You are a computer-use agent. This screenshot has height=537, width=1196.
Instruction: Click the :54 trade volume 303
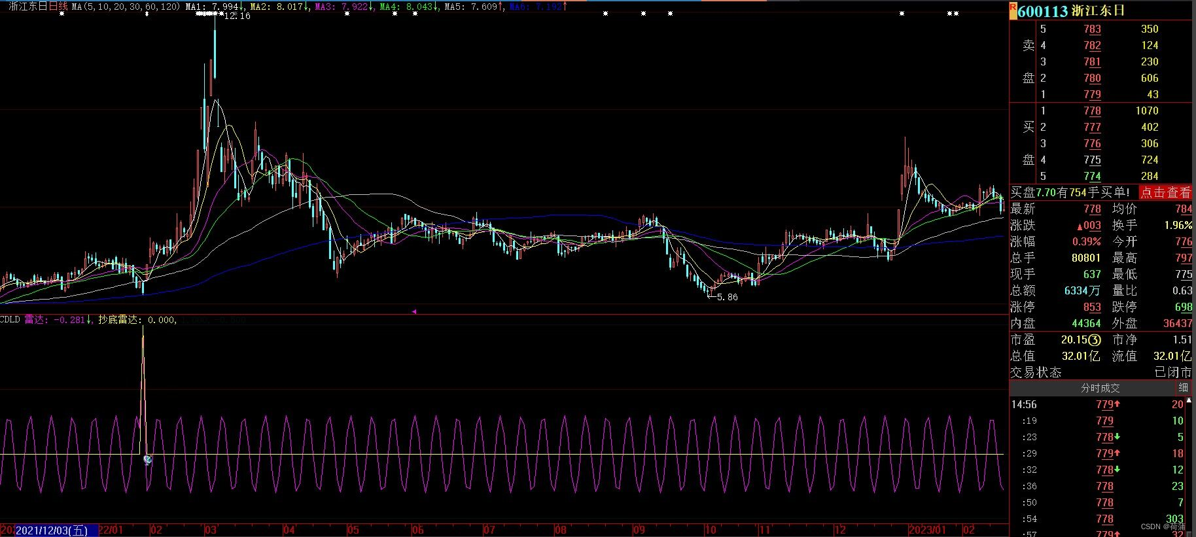tap(1174, 519)
